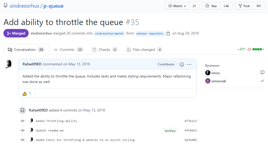Open commit hash 073b2c5
268x151 pixels.
190,121
